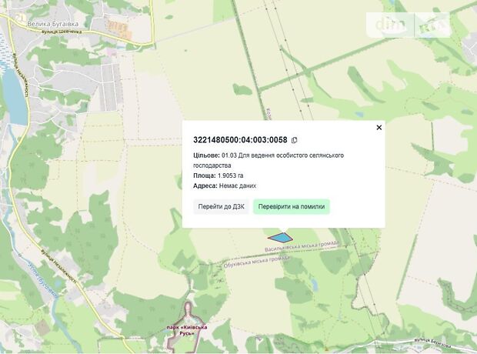
Task: Close the parcel info popup
Action: [379, 128]
